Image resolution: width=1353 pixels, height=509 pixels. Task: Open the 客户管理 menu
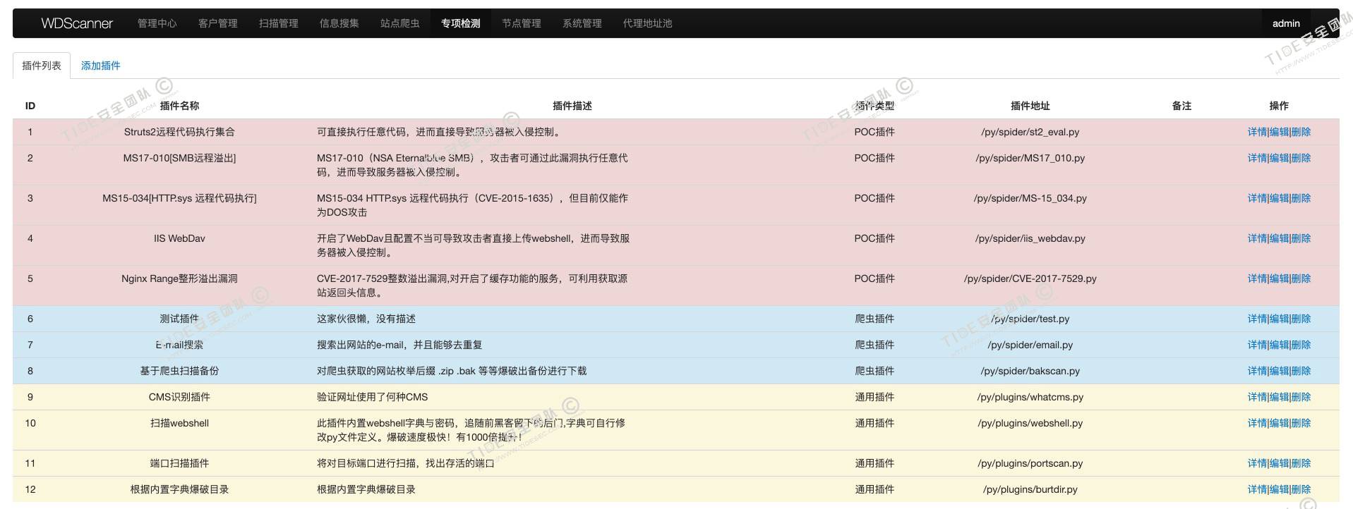pos(217,23)
